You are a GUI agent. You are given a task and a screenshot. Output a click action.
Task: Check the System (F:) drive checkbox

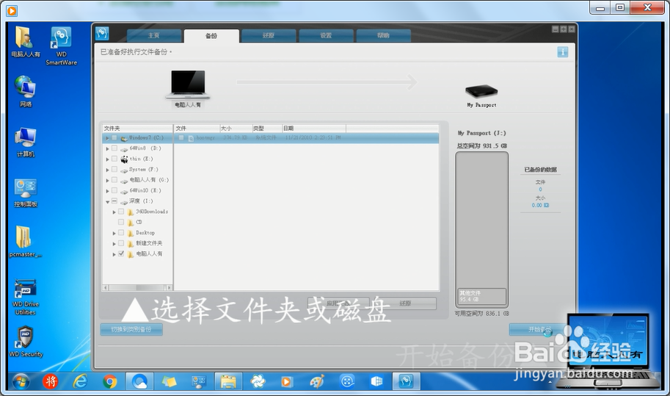point(114,170)
